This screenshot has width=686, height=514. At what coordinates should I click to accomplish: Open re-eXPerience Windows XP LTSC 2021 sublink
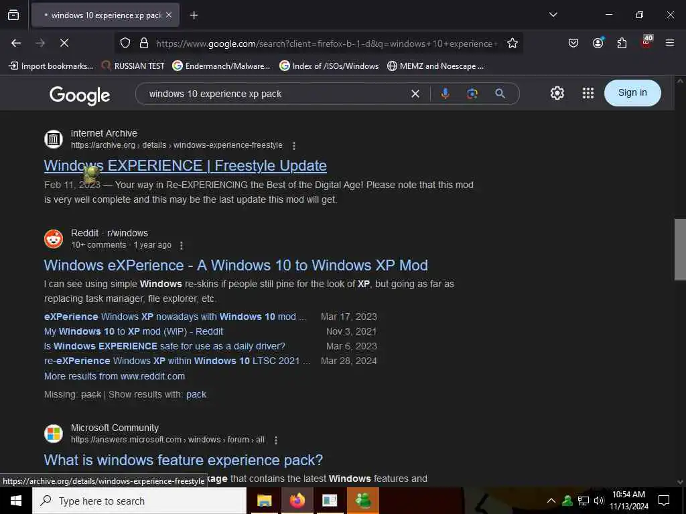click(x=177, y=361)
